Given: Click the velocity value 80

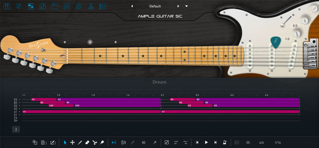Looking at the screenshot, I should click(x=144, y=143).
